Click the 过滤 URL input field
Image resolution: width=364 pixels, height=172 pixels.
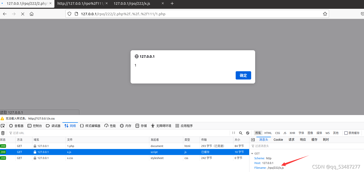point(119,133)
